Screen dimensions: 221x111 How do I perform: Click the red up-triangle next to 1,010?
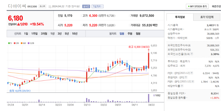(x=19, y=24)
